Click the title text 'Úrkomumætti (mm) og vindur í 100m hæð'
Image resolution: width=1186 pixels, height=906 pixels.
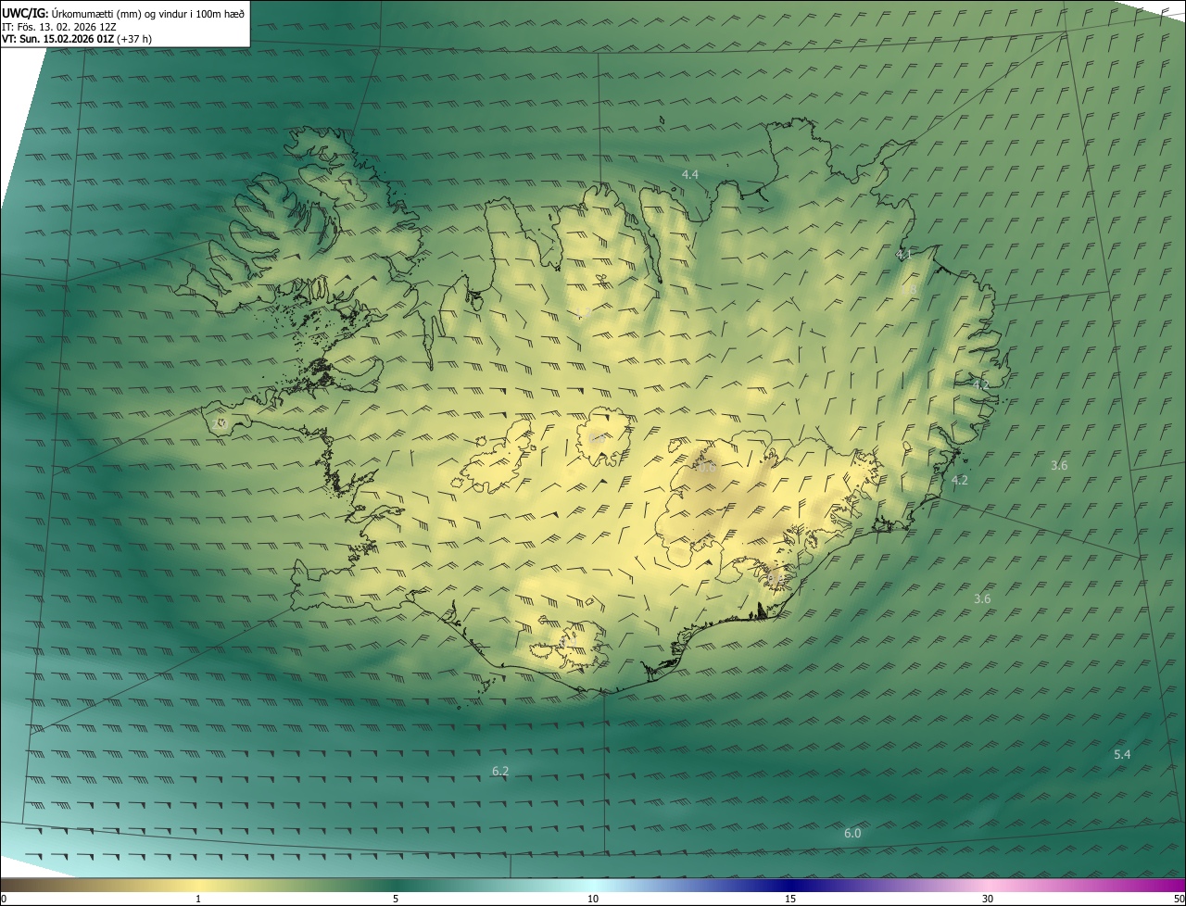click(x=148, y=13)
